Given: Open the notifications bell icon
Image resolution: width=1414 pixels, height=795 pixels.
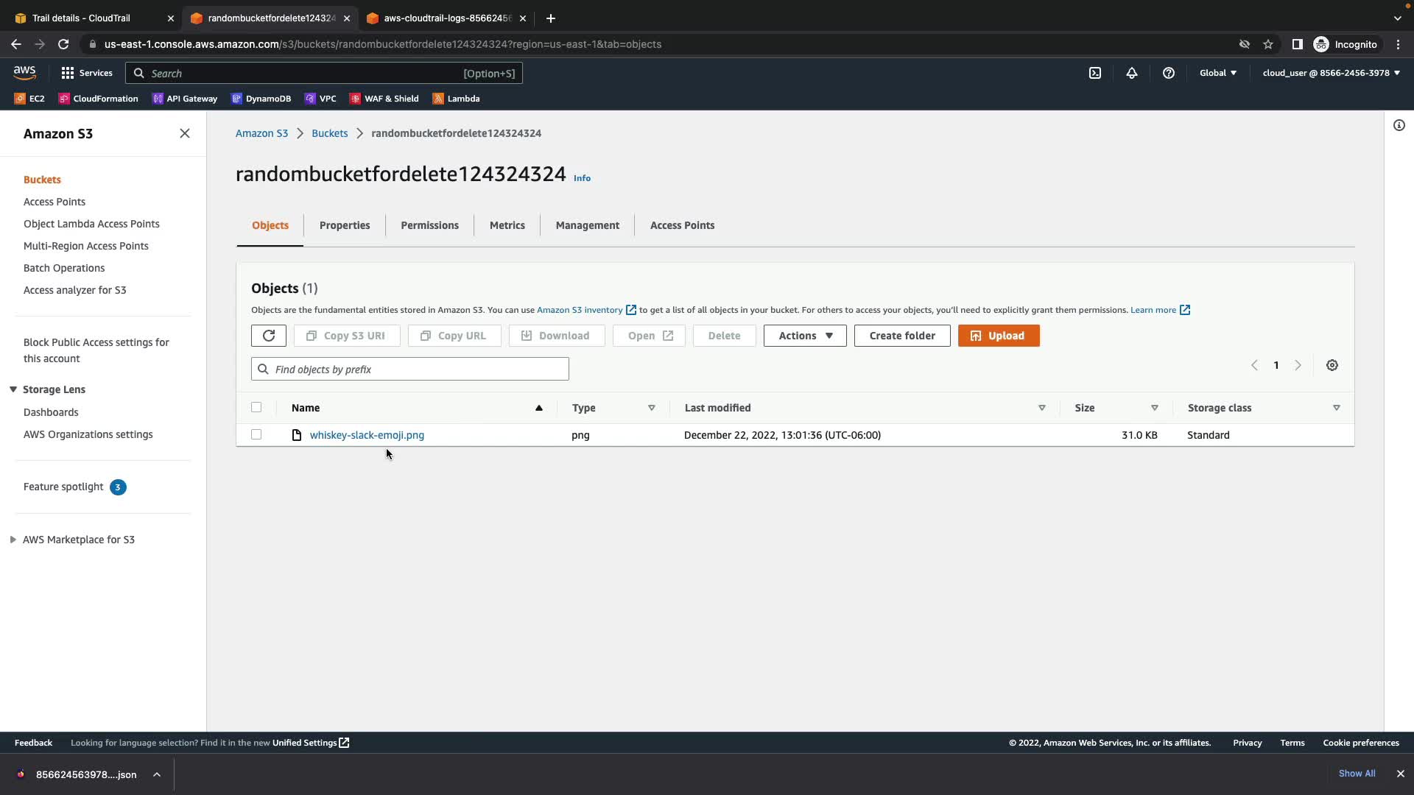Looking at the screenshot, I should [1132, 73].
